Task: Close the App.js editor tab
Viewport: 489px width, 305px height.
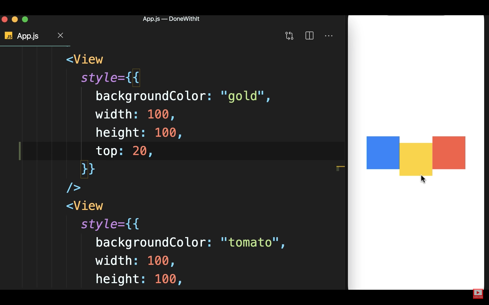Action: pos(60,35)
